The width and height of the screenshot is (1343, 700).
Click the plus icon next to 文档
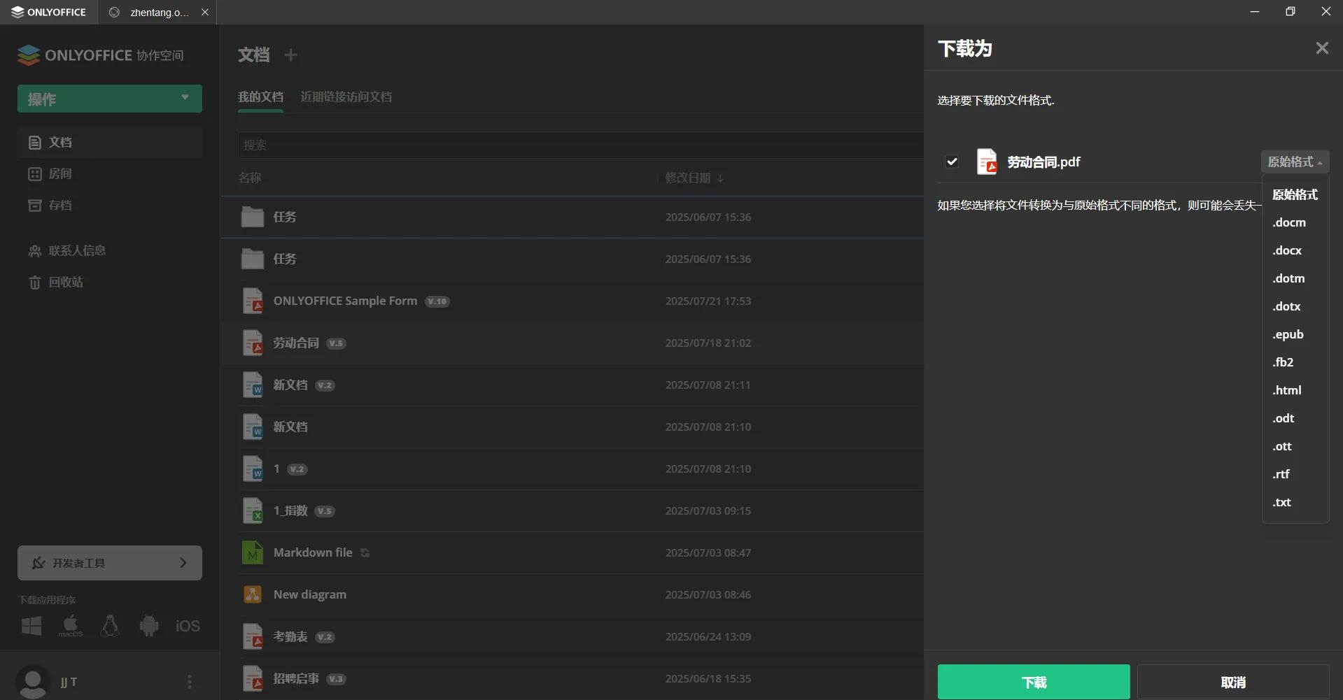point(290,55)
